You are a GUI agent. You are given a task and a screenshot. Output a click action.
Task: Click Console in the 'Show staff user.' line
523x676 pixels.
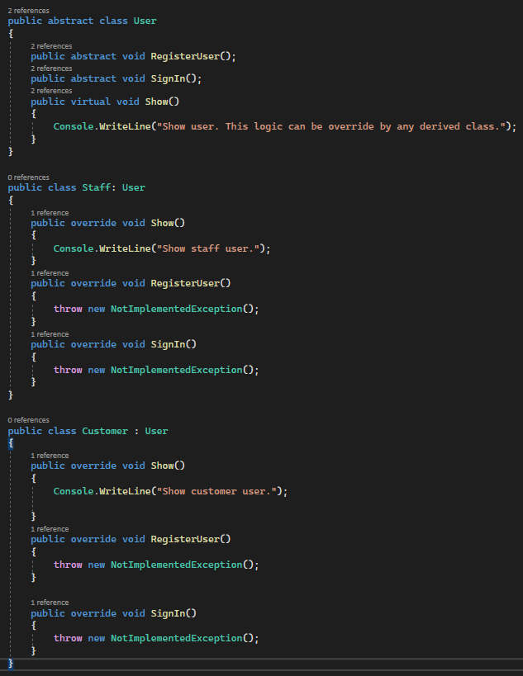coord(74,248)
